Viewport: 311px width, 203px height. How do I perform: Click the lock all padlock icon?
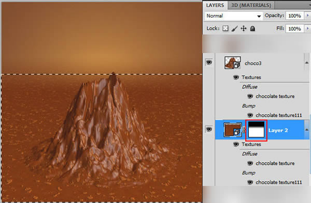252,28
